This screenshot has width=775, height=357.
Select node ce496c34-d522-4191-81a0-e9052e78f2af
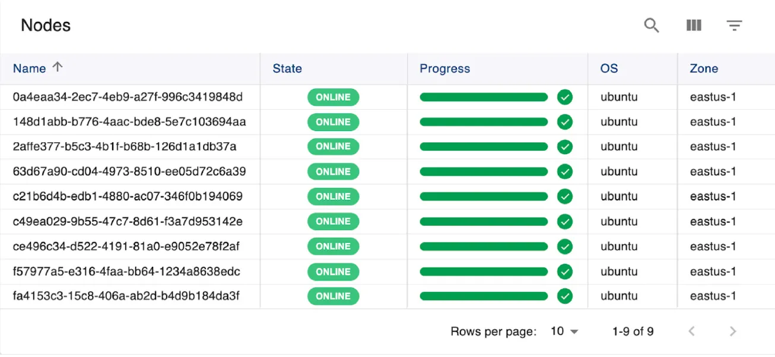(x=126, y=247)
